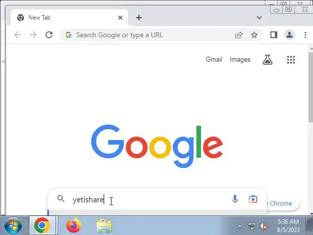Open the side panel icon
Viewport: 313px width, 235px height.
[x=274, y=35]
